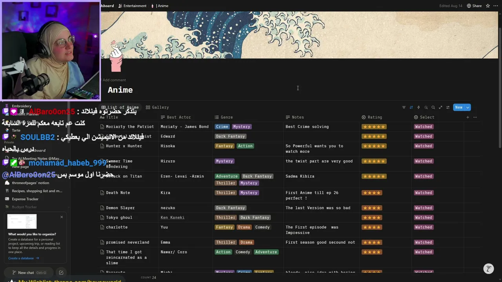This screenshot has height=282, width=502.
Task: Open column options ellipsis in table header
Action: 475,117
